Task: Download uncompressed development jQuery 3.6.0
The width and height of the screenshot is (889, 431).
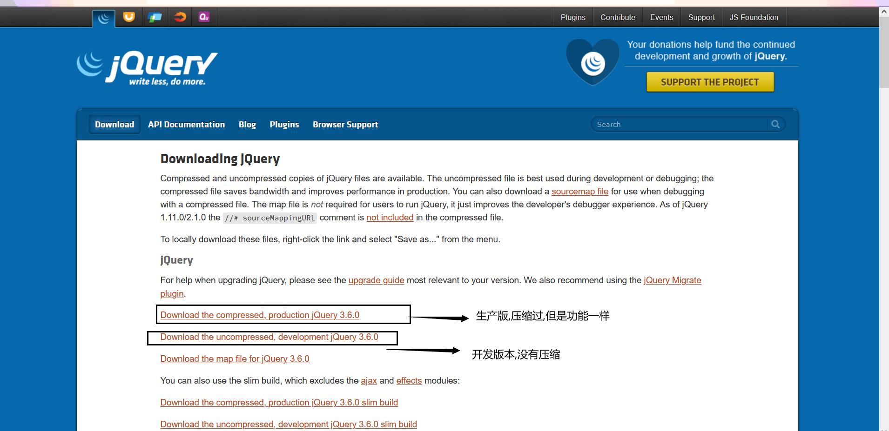Action: click(269, 337)
